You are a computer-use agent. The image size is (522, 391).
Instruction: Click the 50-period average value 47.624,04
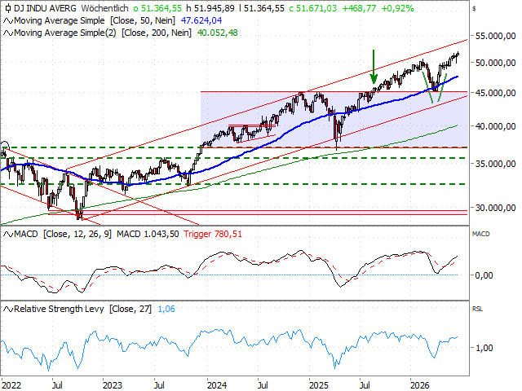(x=201, y=20)
